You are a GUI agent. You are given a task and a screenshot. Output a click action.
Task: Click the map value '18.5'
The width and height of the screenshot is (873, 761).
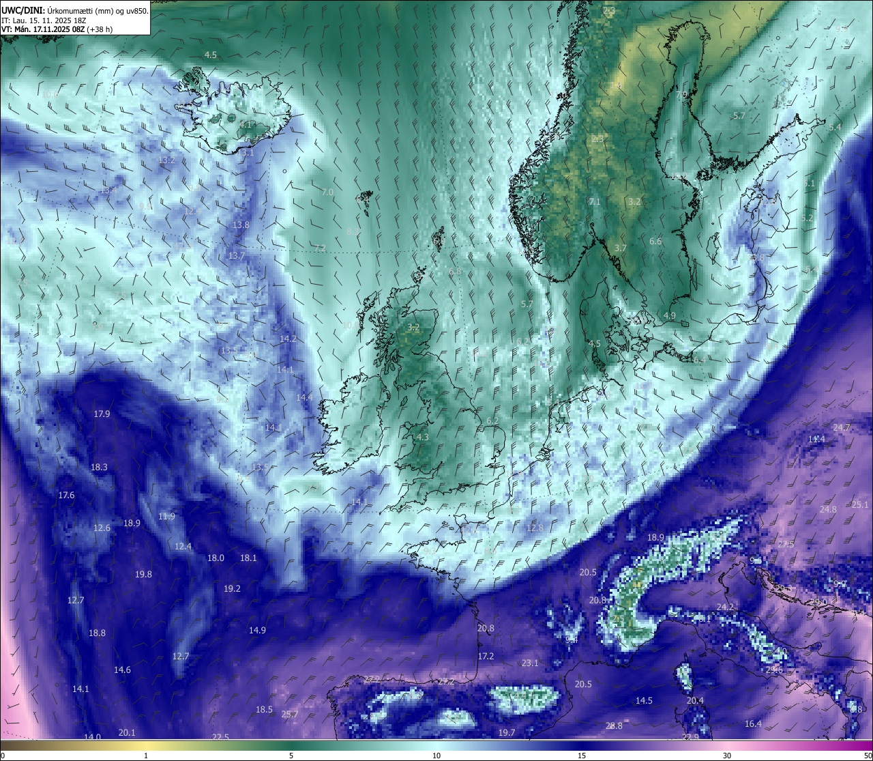(x=264, y=709)
